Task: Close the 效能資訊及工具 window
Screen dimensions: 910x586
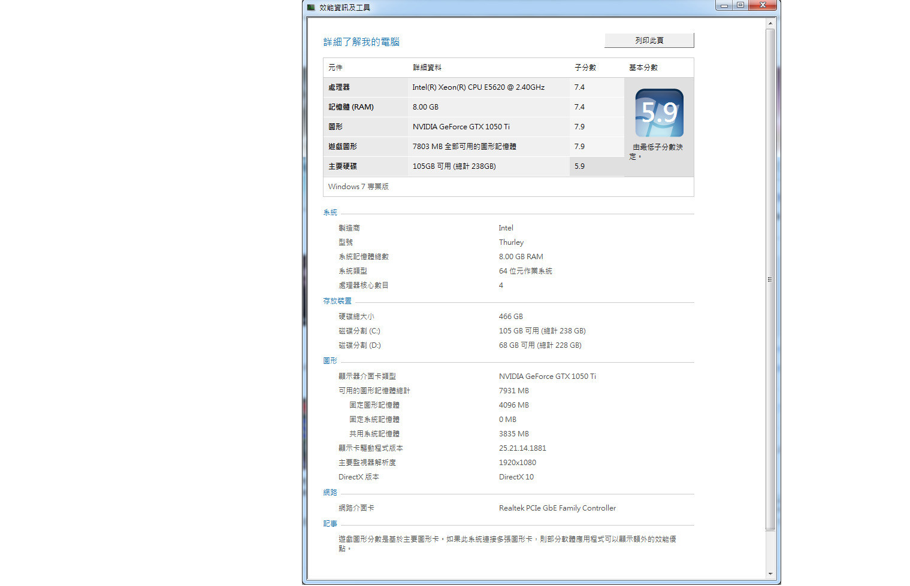Action: tap(763, 5)
